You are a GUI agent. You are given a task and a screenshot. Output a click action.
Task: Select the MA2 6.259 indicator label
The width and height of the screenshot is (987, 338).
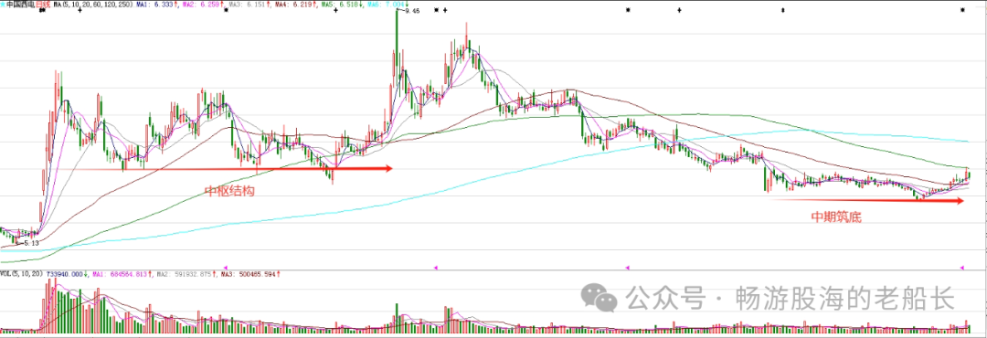click(201, 5)
